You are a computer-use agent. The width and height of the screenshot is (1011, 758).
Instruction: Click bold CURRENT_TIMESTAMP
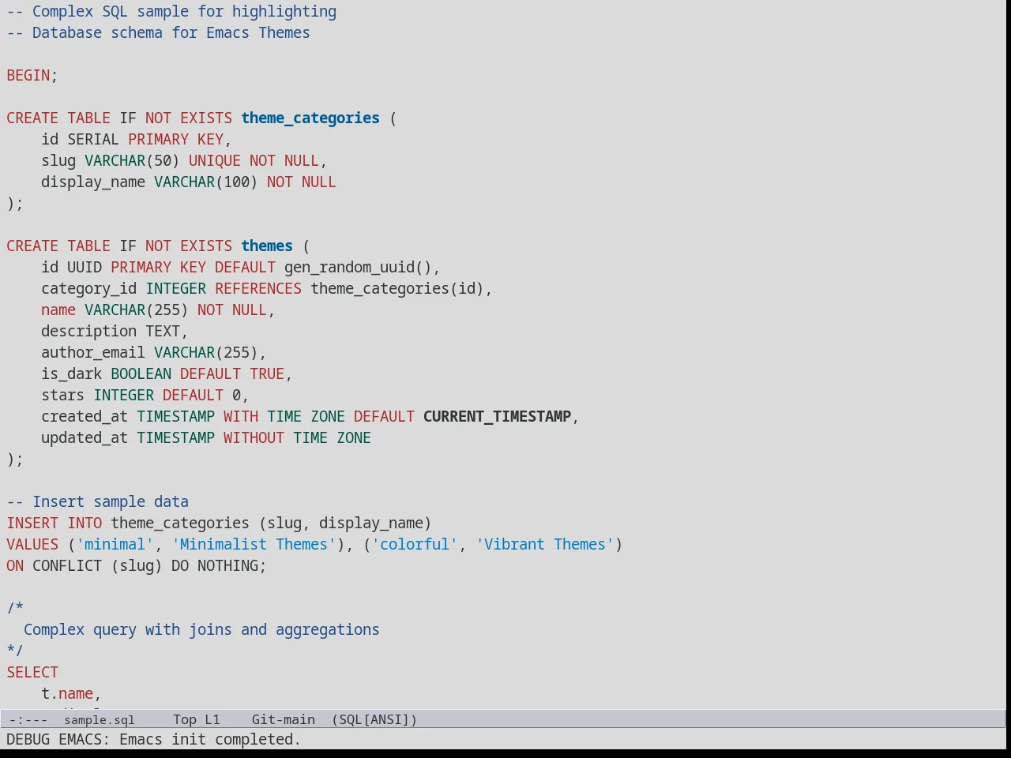pos(497,417)
